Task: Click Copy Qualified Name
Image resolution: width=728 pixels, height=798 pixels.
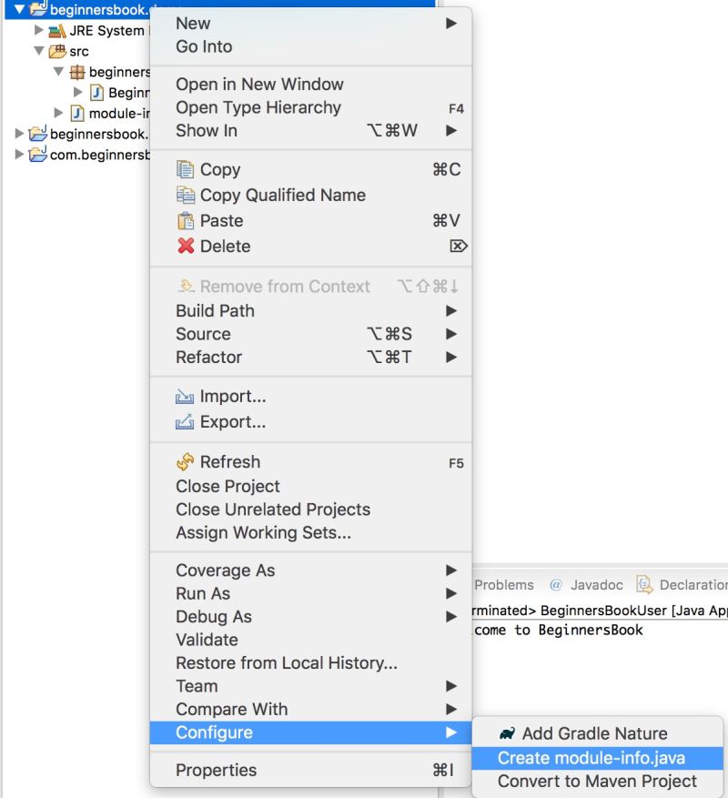Action: 271,195
